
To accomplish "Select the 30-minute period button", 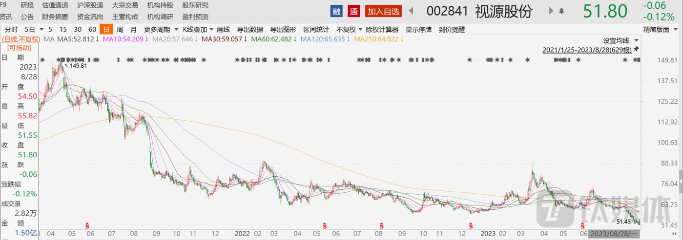I will (x=78, y=29).
